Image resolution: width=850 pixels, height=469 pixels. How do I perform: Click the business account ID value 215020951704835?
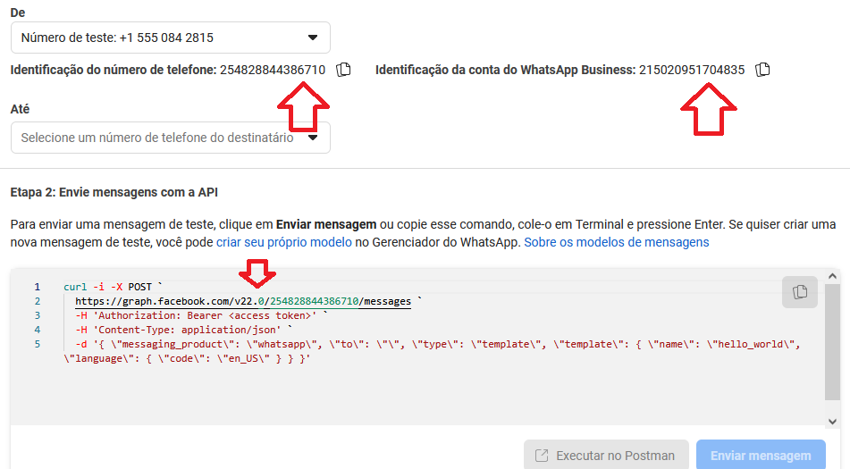(x=691, y=70)
